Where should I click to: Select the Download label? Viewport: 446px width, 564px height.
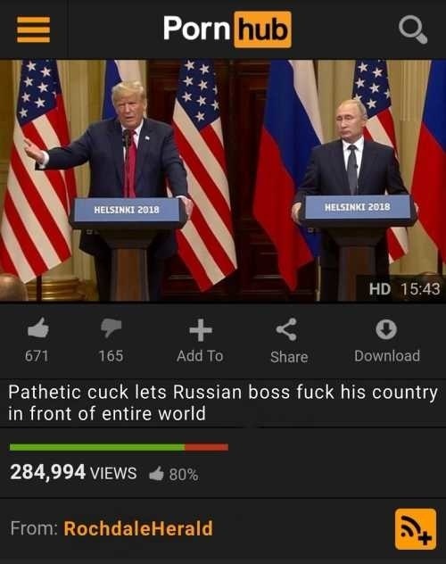(387, 356)
